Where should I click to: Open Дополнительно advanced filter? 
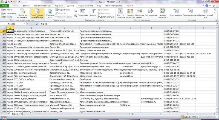106,17
